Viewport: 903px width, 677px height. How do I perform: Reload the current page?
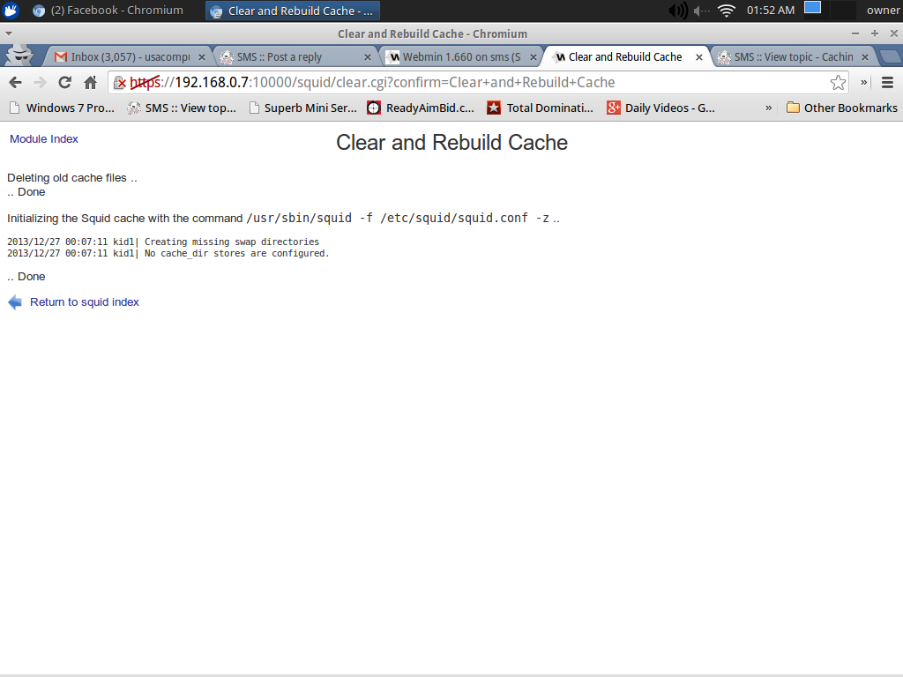[x=64, y=83]
